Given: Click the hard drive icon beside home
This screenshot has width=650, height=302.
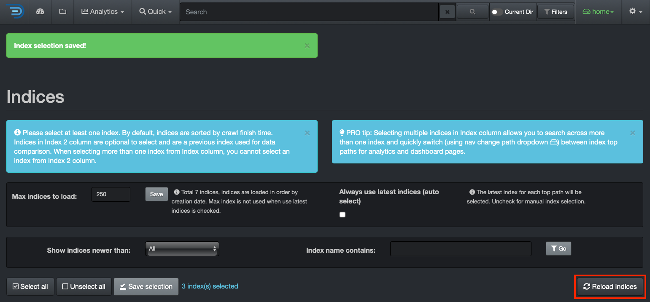Looking at the screenshot, I should tap(586, 11).
